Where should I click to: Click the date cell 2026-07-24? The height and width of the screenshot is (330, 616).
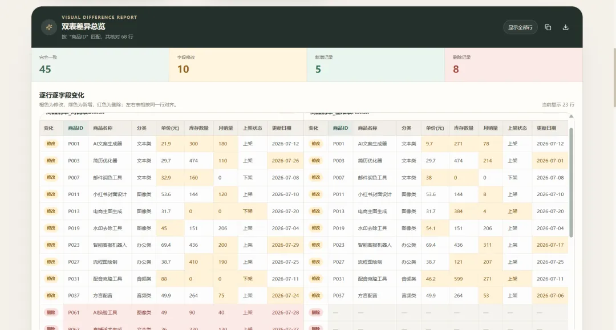click(285, 295)
